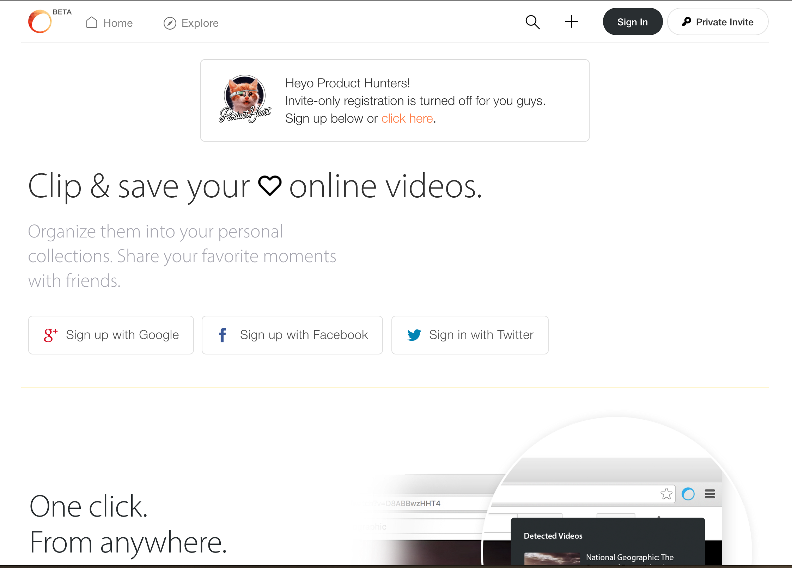
Task: Go to the Home nav item
Action: click(x=110, y=23)
